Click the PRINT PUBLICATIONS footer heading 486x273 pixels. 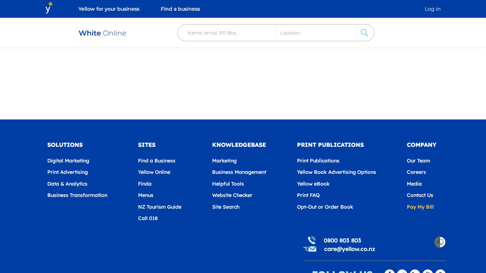coord(331,145)
